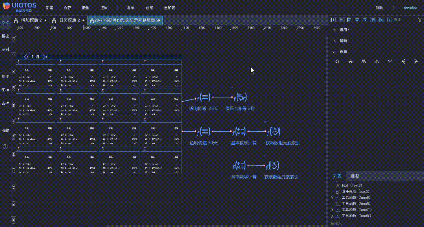Viewport: 424px width, 227px height.
Task: Click the distribute vertically icon
Action: pyautogui.click(x=341, y=20)
